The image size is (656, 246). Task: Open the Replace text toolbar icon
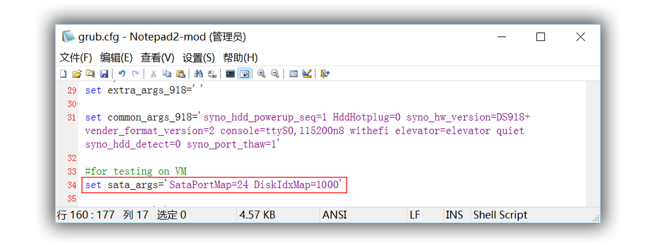(x=212, y=74)
